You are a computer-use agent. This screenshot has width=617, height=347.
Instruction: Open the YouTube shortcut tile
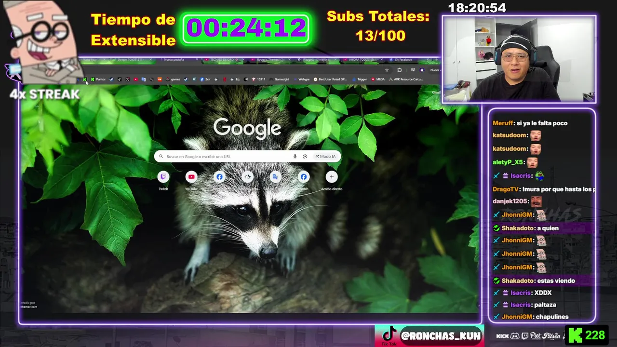[191, 181]
